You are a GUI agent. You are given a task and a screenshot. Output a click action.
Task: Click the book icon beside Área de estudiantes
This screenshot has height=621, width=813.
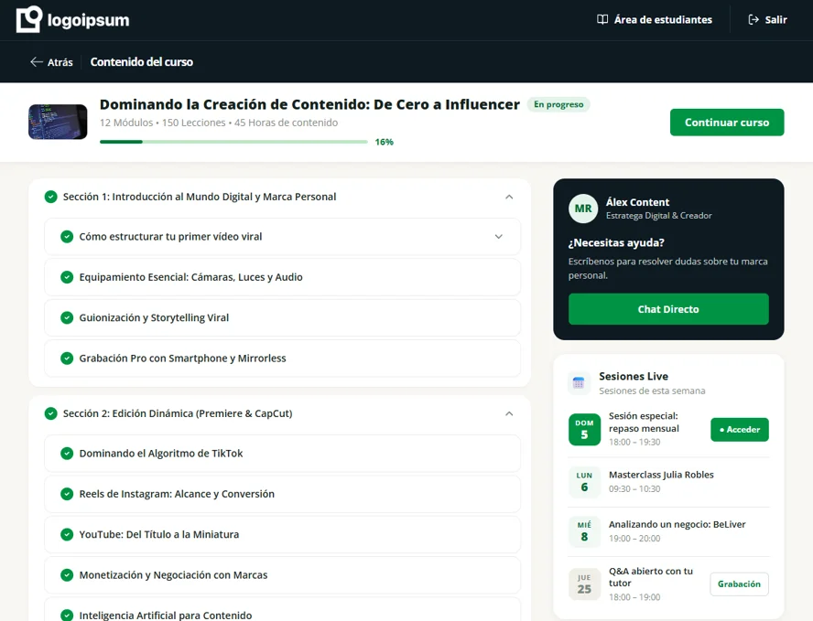click(602, 20)
